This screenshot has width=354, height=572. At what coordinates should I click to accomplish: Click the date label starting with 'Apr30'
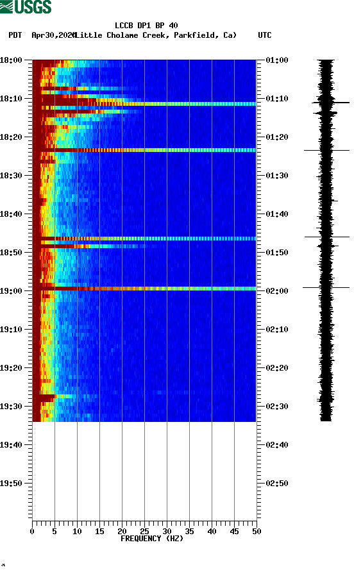(53, 35)
